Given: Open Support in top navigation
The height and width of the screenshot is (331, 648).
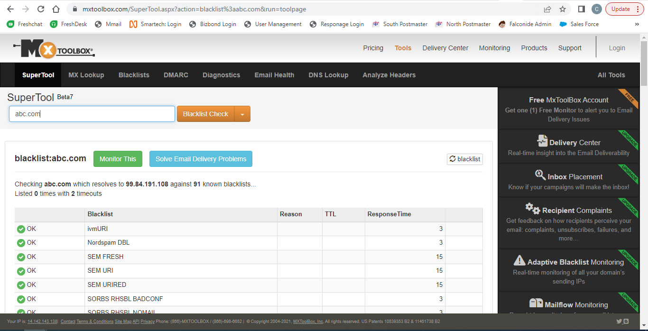Looking at the screenshot, I should click(x=570, y=48).
